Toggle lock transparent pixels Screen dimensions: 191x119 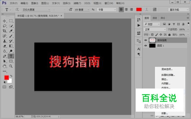tap(152, 35)
